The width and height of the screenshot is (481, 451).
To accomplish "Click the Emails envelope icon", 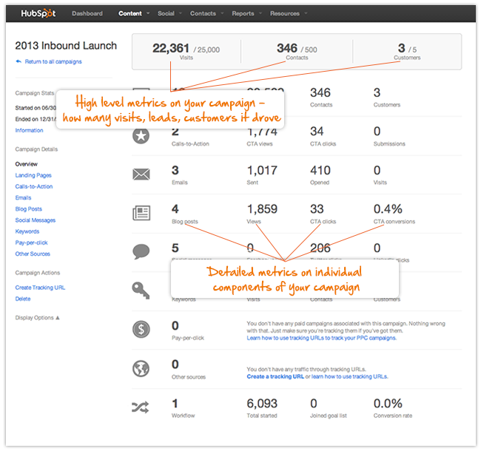I will [141, 174].
